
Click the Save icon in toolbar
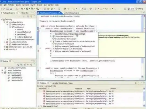pyautogui.click(x=8, y=9)
